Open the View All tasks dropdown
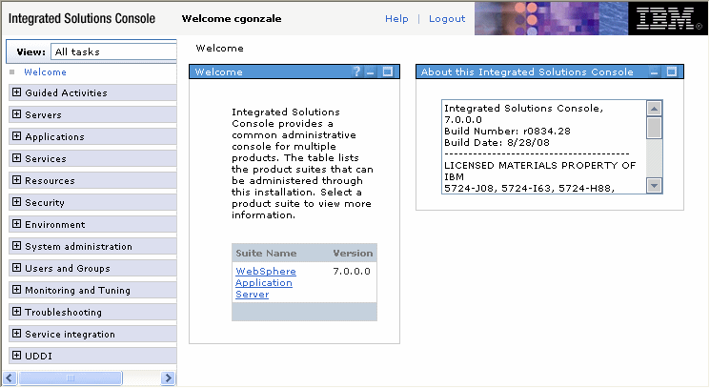This screenshot has width=710, height=388. 113,51
